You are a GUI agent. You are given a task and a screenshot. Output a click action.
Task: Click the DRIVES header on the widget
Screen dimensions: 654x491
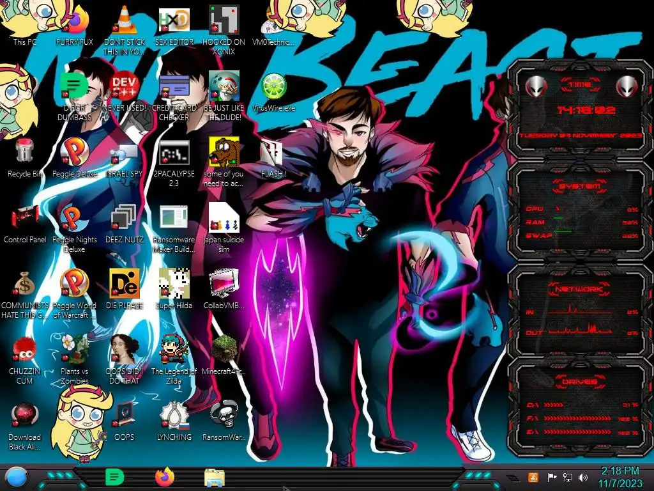pyautogui.click(x=579, y=382)
